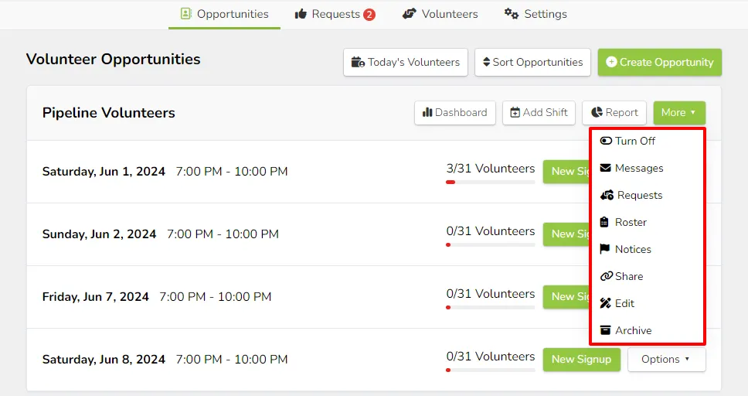Click the Requests icon in More menu

point(607,195)
